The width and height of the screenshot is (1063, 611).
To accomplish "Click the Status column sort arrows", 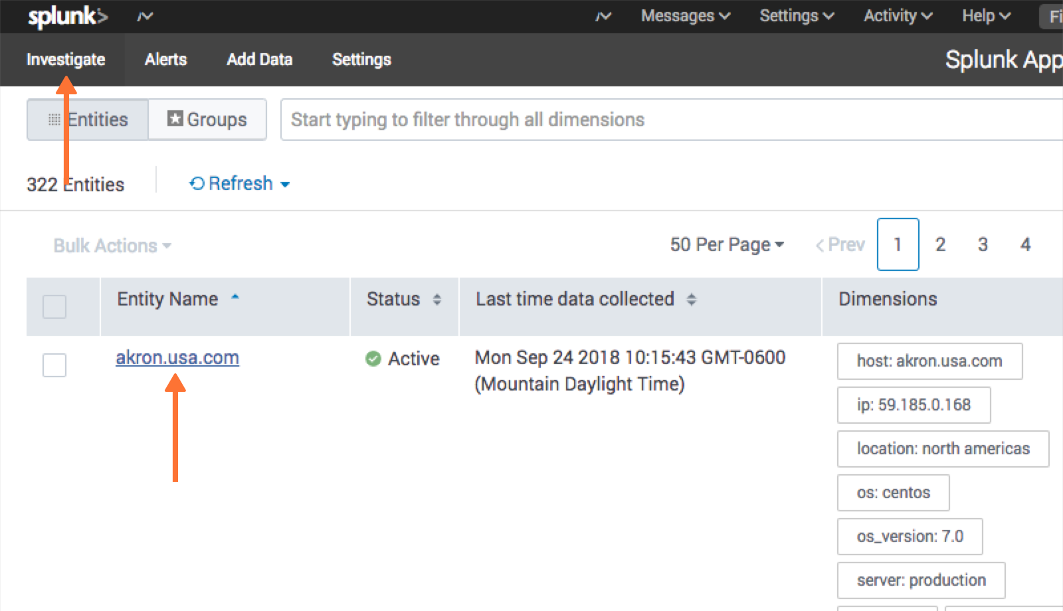I will (x=436, y=300).
